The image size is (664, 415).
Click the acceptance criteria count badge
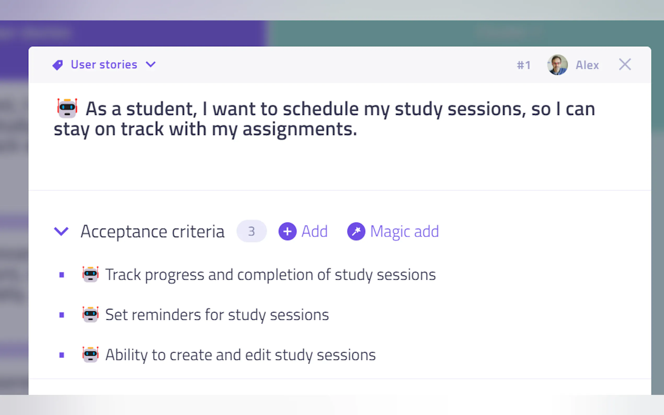[x=251, y=231]
